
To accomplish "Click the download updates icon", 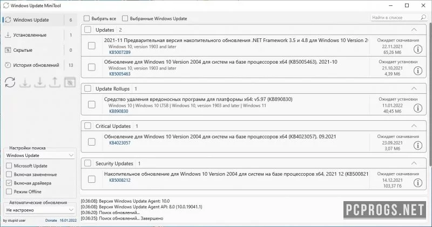I will tap(25, 82).
